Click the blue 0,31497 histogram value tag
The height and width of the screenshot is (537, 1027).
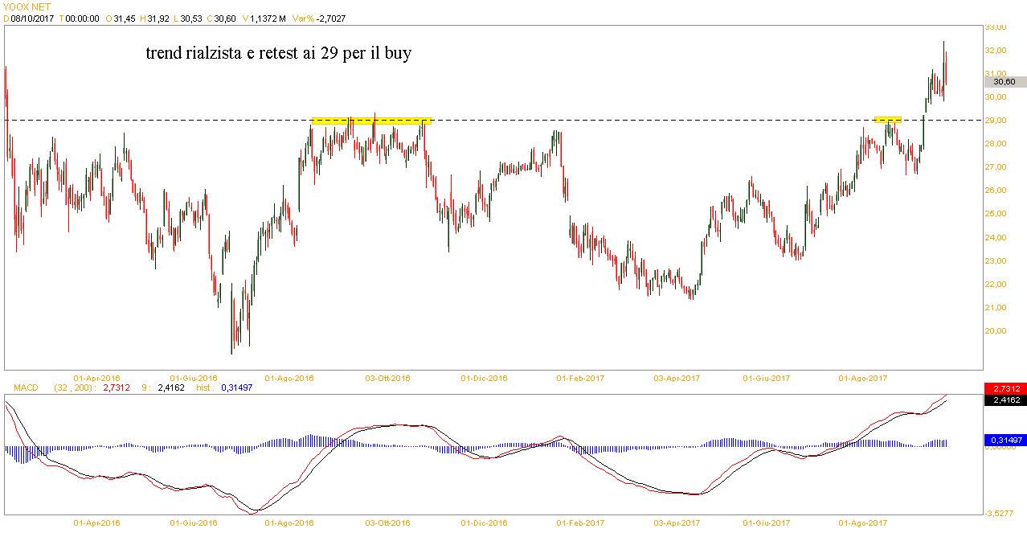1004,440
